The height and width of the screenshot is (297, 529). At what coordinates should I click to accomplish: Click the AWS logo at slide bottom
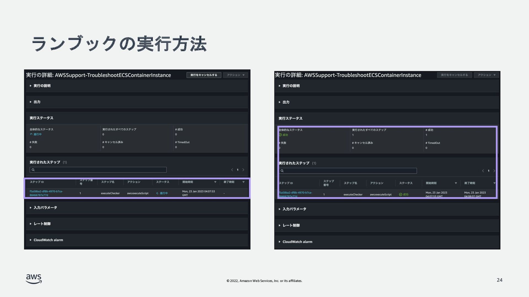click(34, 279)
